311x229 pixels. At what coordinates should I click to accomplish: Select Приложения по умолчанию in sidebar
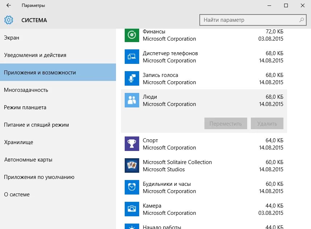coord(39,177)
